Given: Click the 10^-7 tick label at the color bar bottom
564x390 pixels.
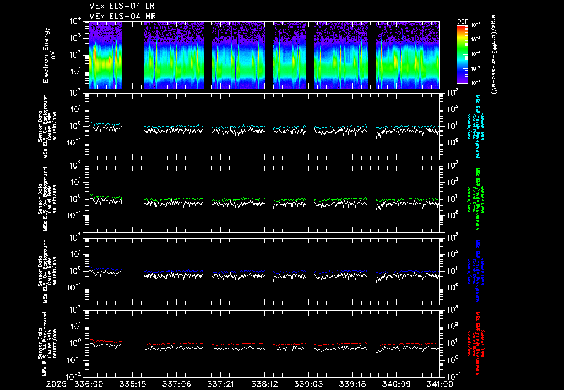Looking at the screenshot, I should [476, 83].
